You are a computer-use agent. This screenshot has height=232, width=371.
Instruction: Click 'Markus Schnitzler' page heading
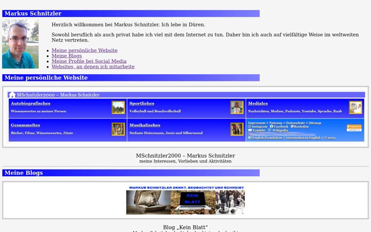(x=33, y=13)
